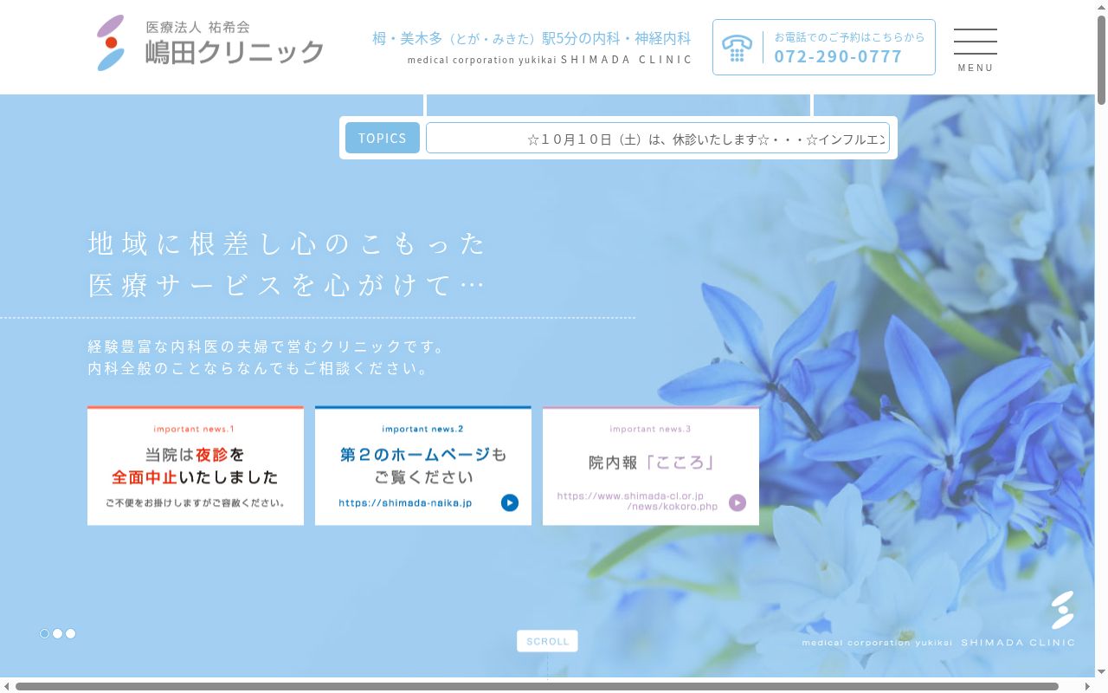Click the header text 'medical corporation yukikai SHIMADA CLINIC'
The height and width of the screenshot is (693, 1108).
[550, 60]
